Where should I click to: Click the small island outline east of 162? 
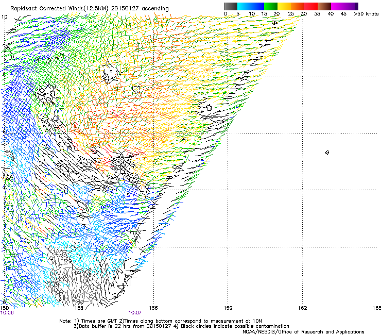[x=327, y=153]
